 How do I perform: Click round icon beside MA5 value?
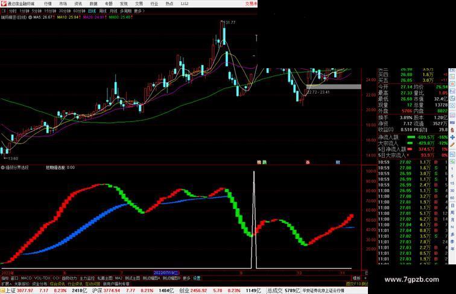point(30,17)
